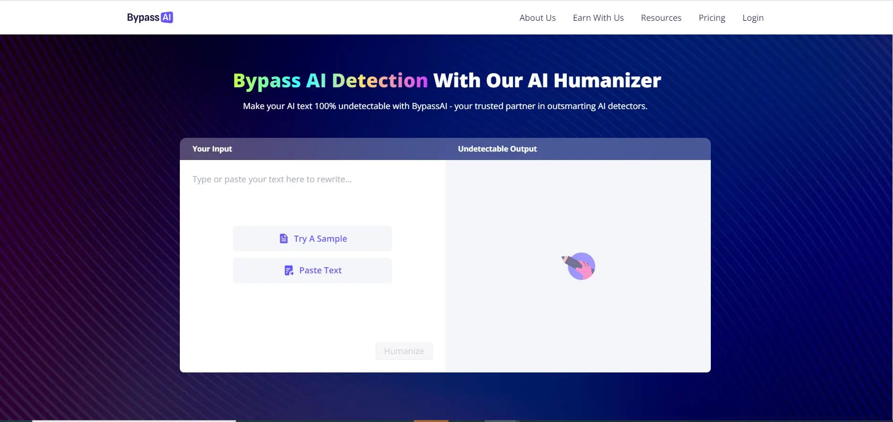Open the About Us page
The height and width of the screenshot is (422, 893).
tap(538, 18)
